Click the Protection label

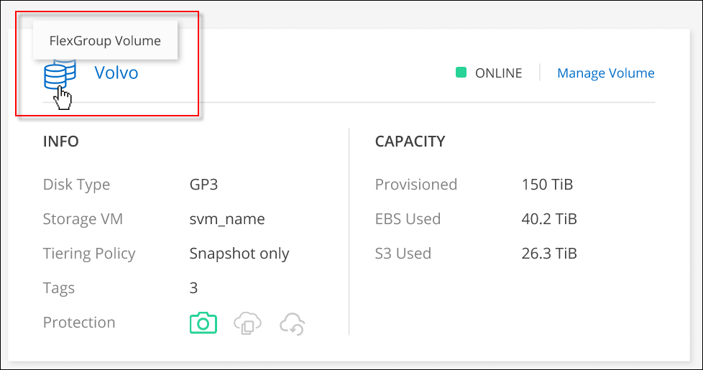[79, 323]
